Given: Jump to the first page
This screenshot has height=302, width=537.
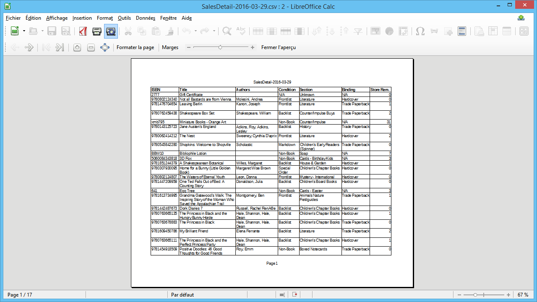Looking at the screenshot, I should pos(46,47).
